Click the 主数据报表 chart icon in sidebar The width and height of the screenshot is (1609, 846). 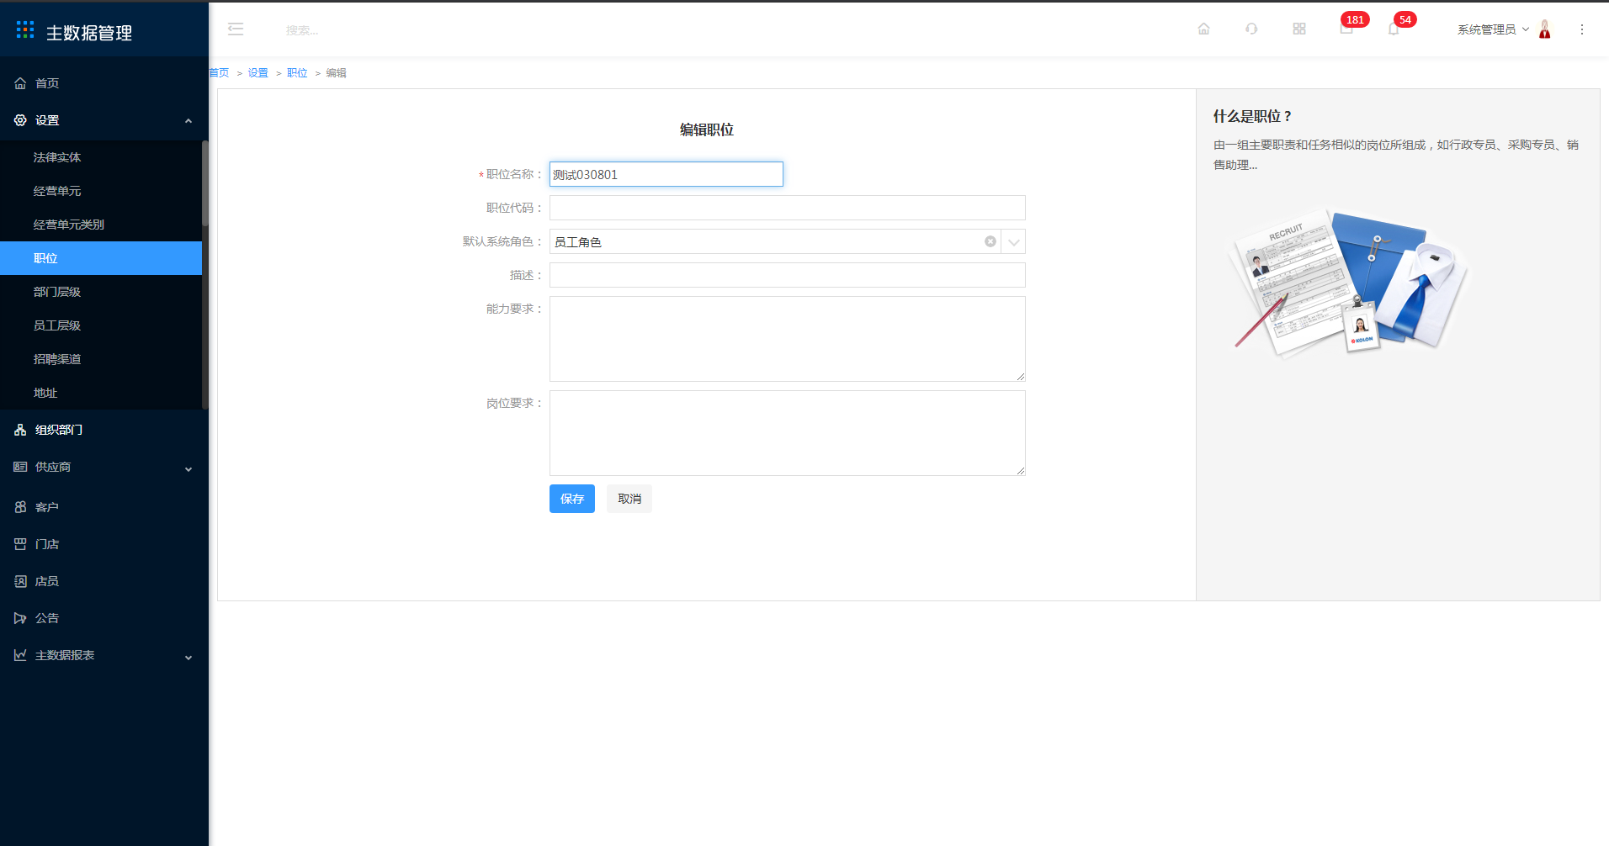[20, 655]
